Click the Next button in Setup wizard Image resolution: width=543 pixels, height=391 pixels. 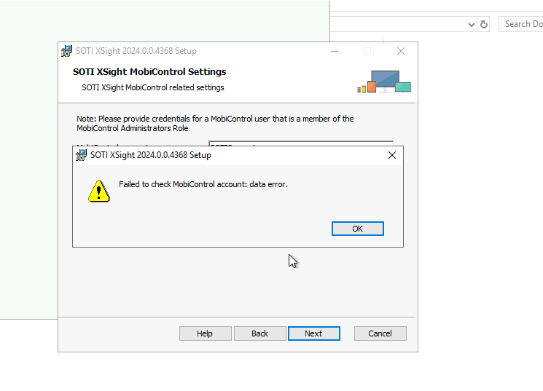click(313, 333)
